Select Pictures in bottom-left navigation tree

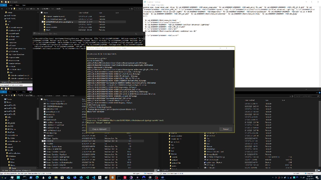(x=9, y=99)
